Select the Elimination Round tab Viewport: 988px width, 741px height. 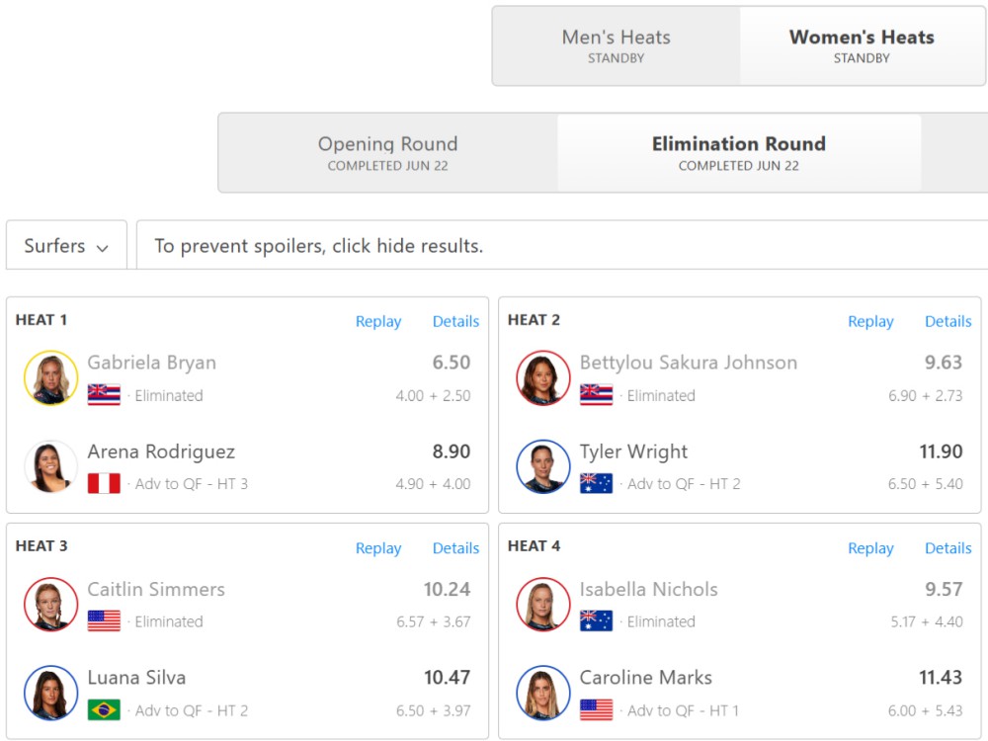coord(738,153)
